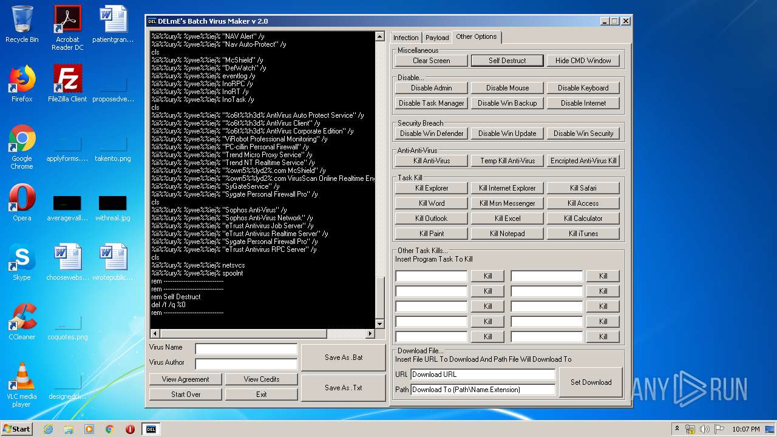
Task: Click the horizontal scrollbar right arrow
Action: click(x=370, y=334)
